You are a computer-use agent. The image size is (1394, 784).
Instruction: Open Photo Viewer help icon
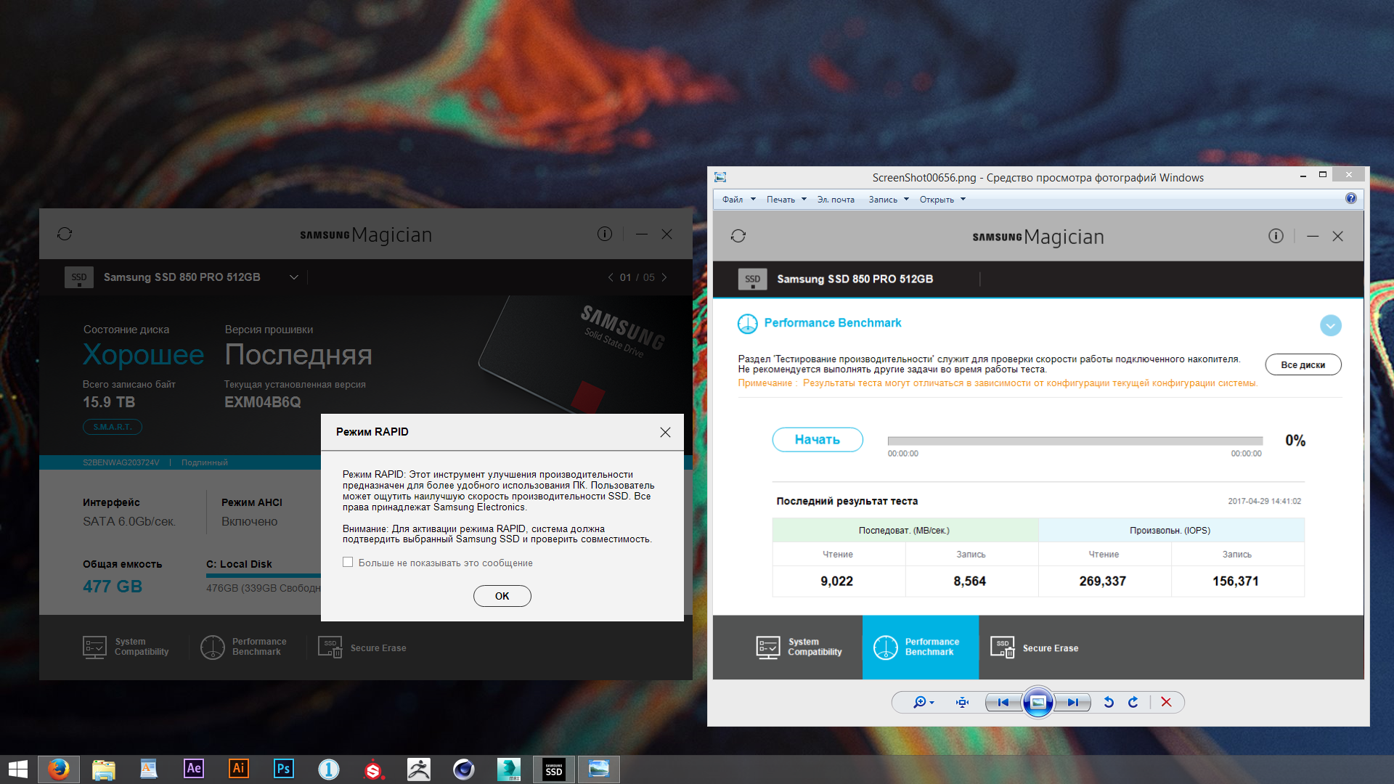(1350, 199)
